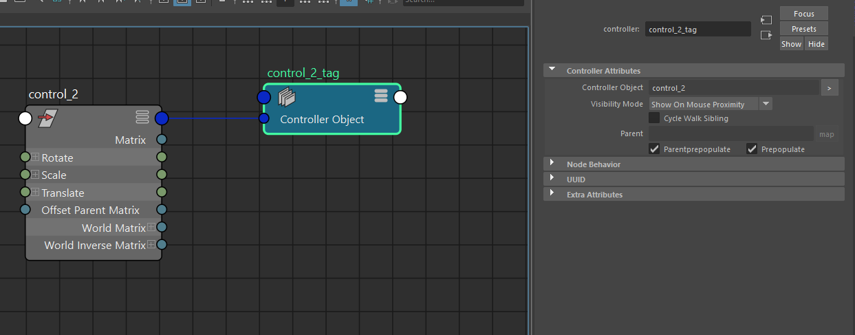This screenshot has width=855, height=335.
Task: Click the transform icon on control_2 node
Action: (48, 118)
